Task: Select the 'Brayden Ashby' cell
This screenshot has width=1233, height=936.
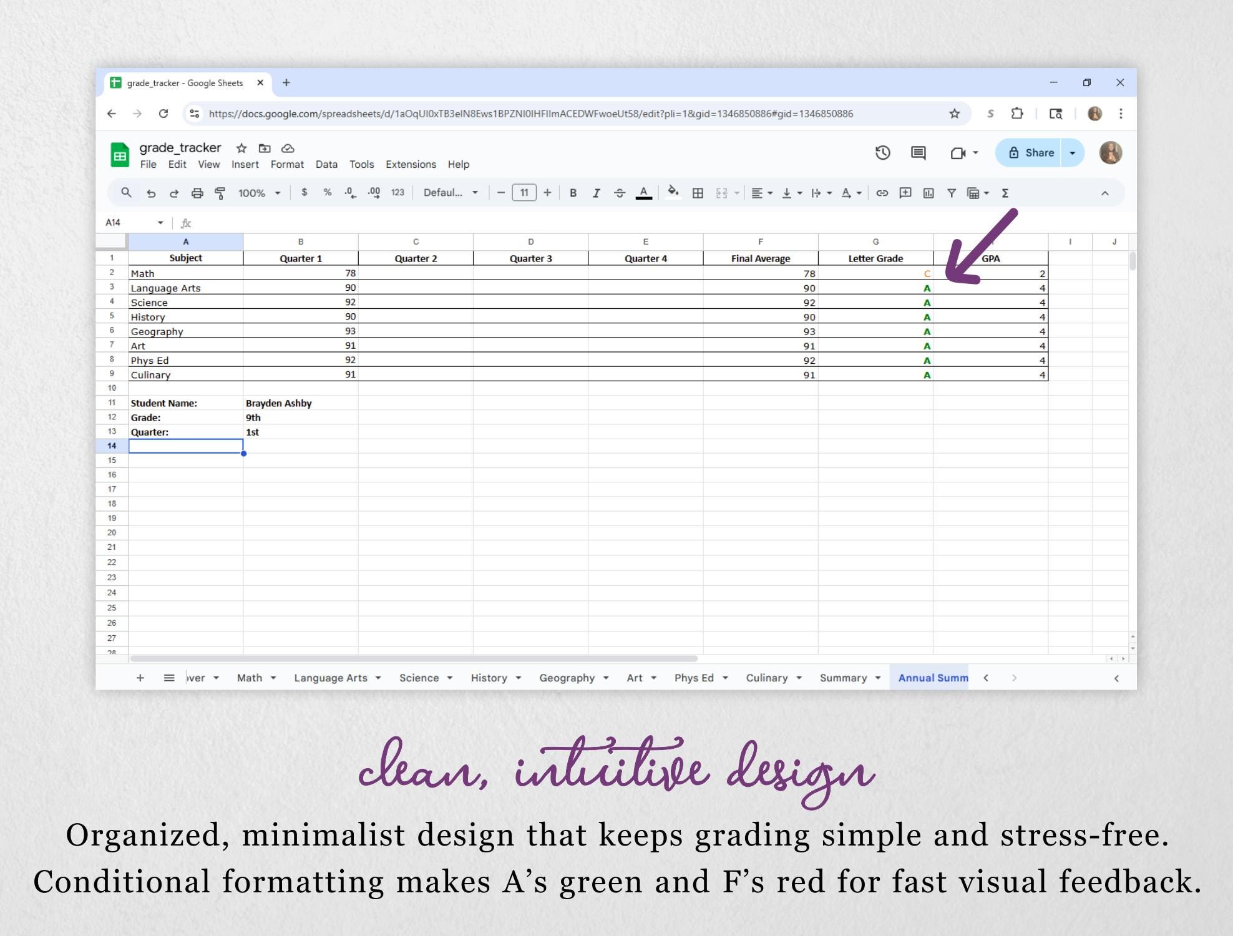Action: [301, 403]
